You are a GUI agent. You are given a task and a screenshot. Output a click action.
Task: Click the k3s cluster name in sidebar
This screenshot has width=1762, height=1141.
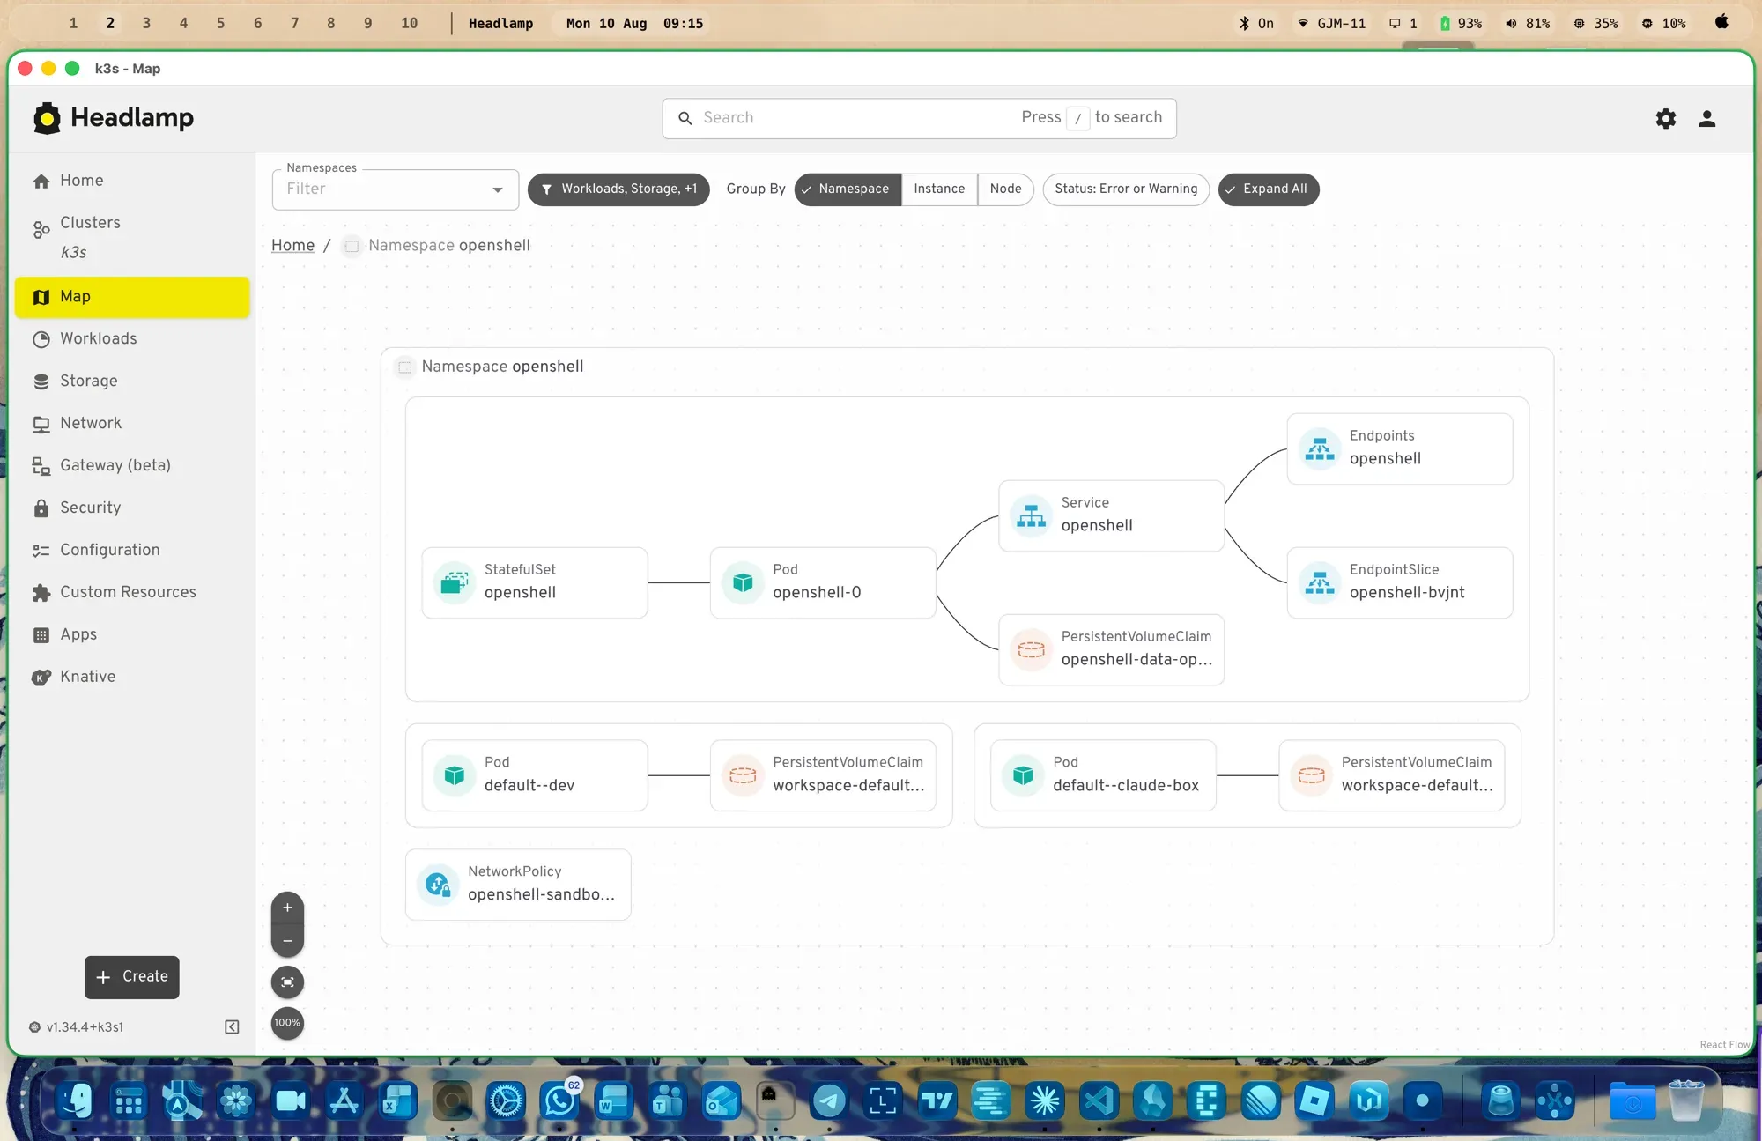(74, 253)
